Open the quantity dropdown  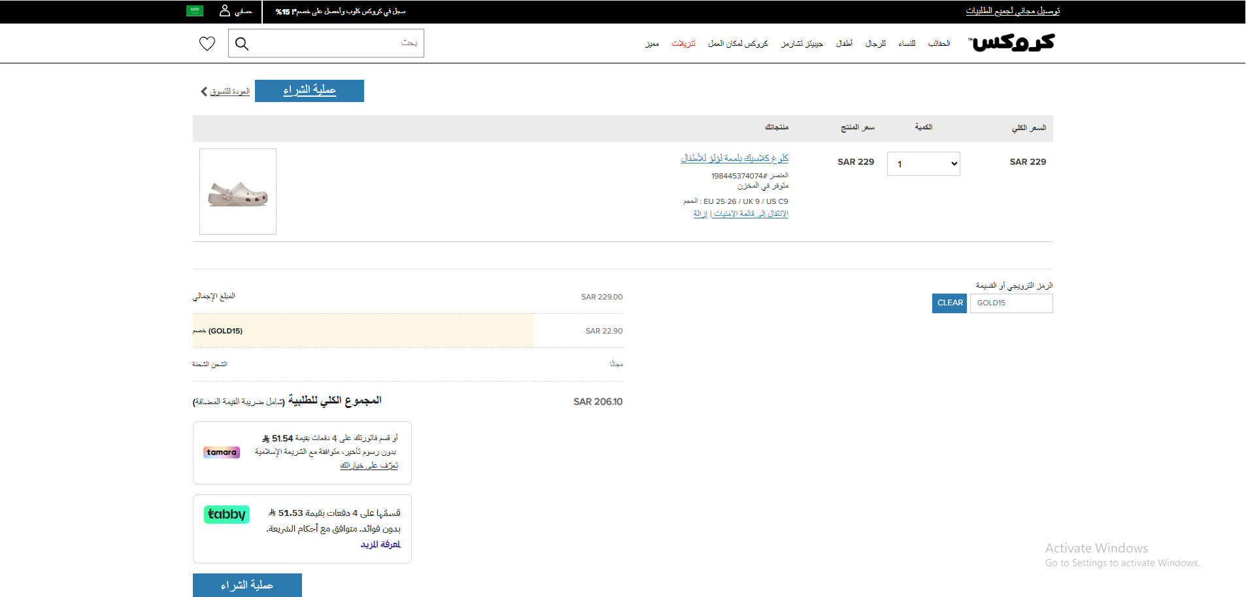pos(923,163)
